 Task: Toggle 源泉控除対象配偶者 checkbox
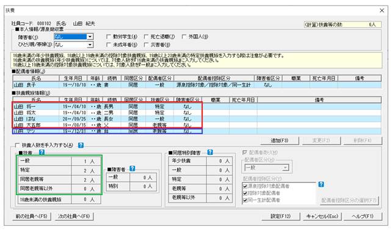245,186
